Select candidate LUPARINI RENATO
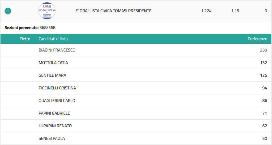The width and height of the screenshot is (272, 145). 55,126
